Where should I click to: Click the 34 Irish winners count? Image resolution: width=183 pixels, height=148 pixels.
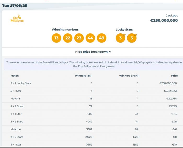(137, 114)
